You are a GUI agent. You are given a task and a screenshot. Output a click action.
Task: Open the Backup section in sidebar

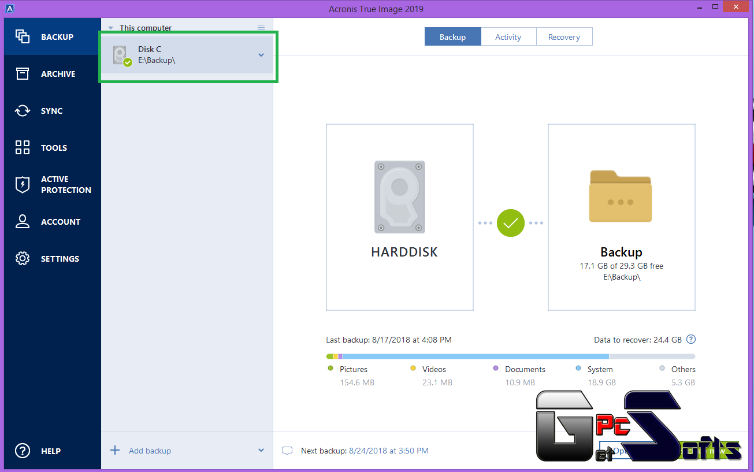tap(52, 37)
